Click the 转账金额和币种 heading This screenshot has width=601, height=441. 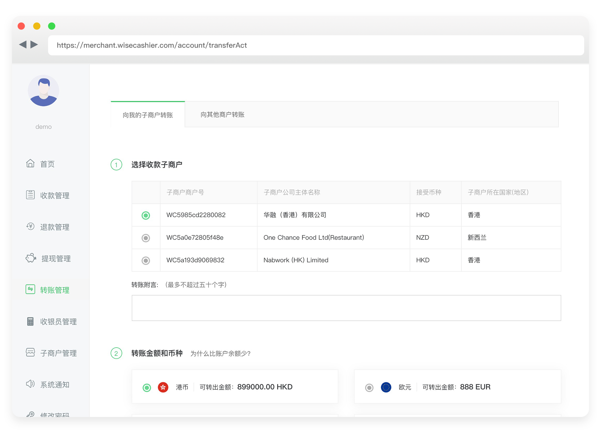tap(157, 353)
